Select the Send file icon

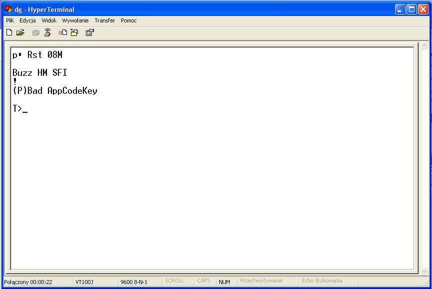[62, 32]
